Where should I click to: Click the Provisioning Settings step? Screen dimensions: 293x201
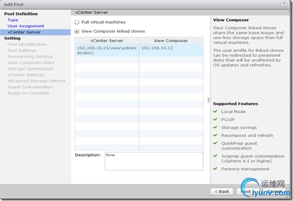coord(30,56)
